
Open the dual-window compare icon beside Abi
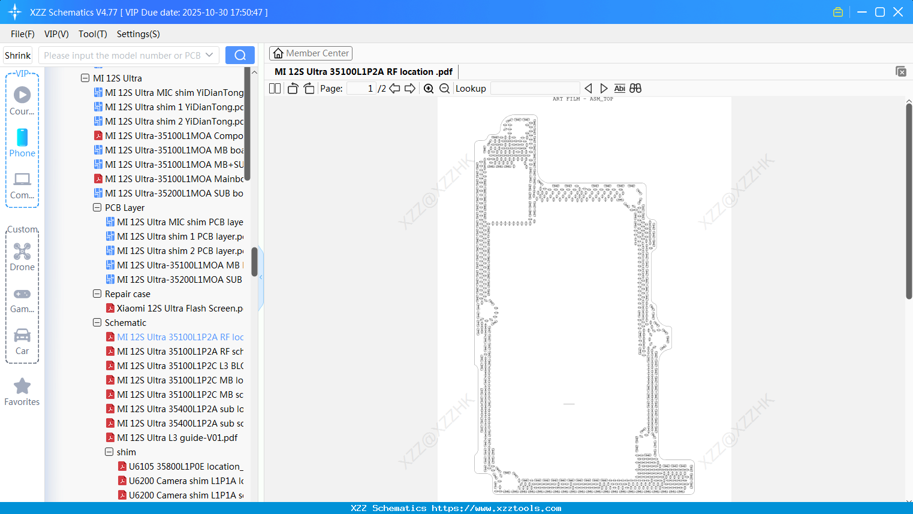click(x=635, y=88)
